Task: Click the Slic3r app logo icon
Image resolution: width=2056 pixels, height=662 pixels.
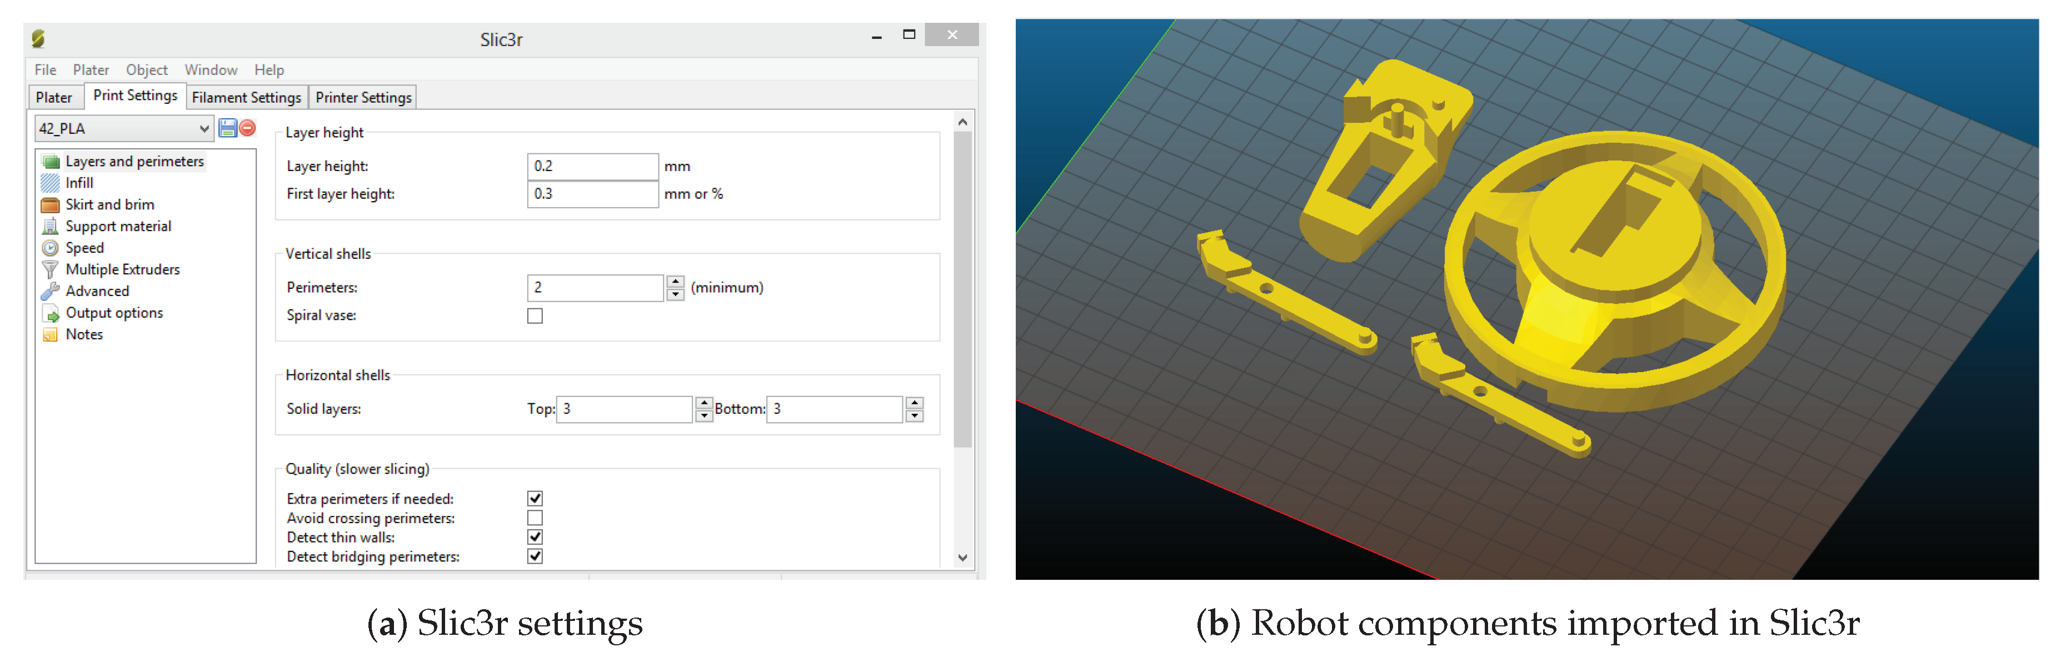Action: click(x=38, y=38)
